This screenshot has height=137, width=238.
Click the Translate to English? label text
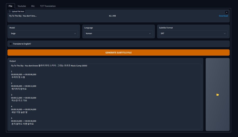pyautogui.click(x=22, y=44)
